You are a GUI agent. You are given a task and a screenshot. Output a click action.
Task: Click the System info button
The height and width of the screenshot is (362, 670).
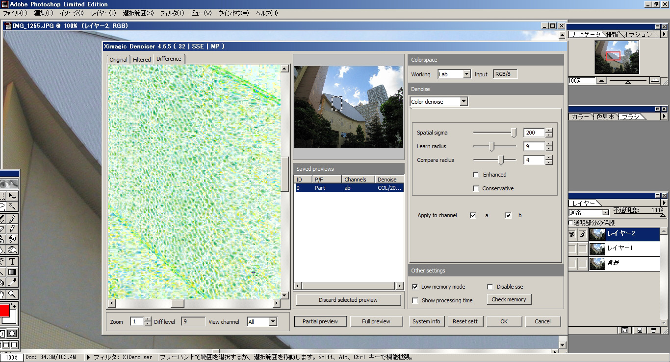[426, 321]
